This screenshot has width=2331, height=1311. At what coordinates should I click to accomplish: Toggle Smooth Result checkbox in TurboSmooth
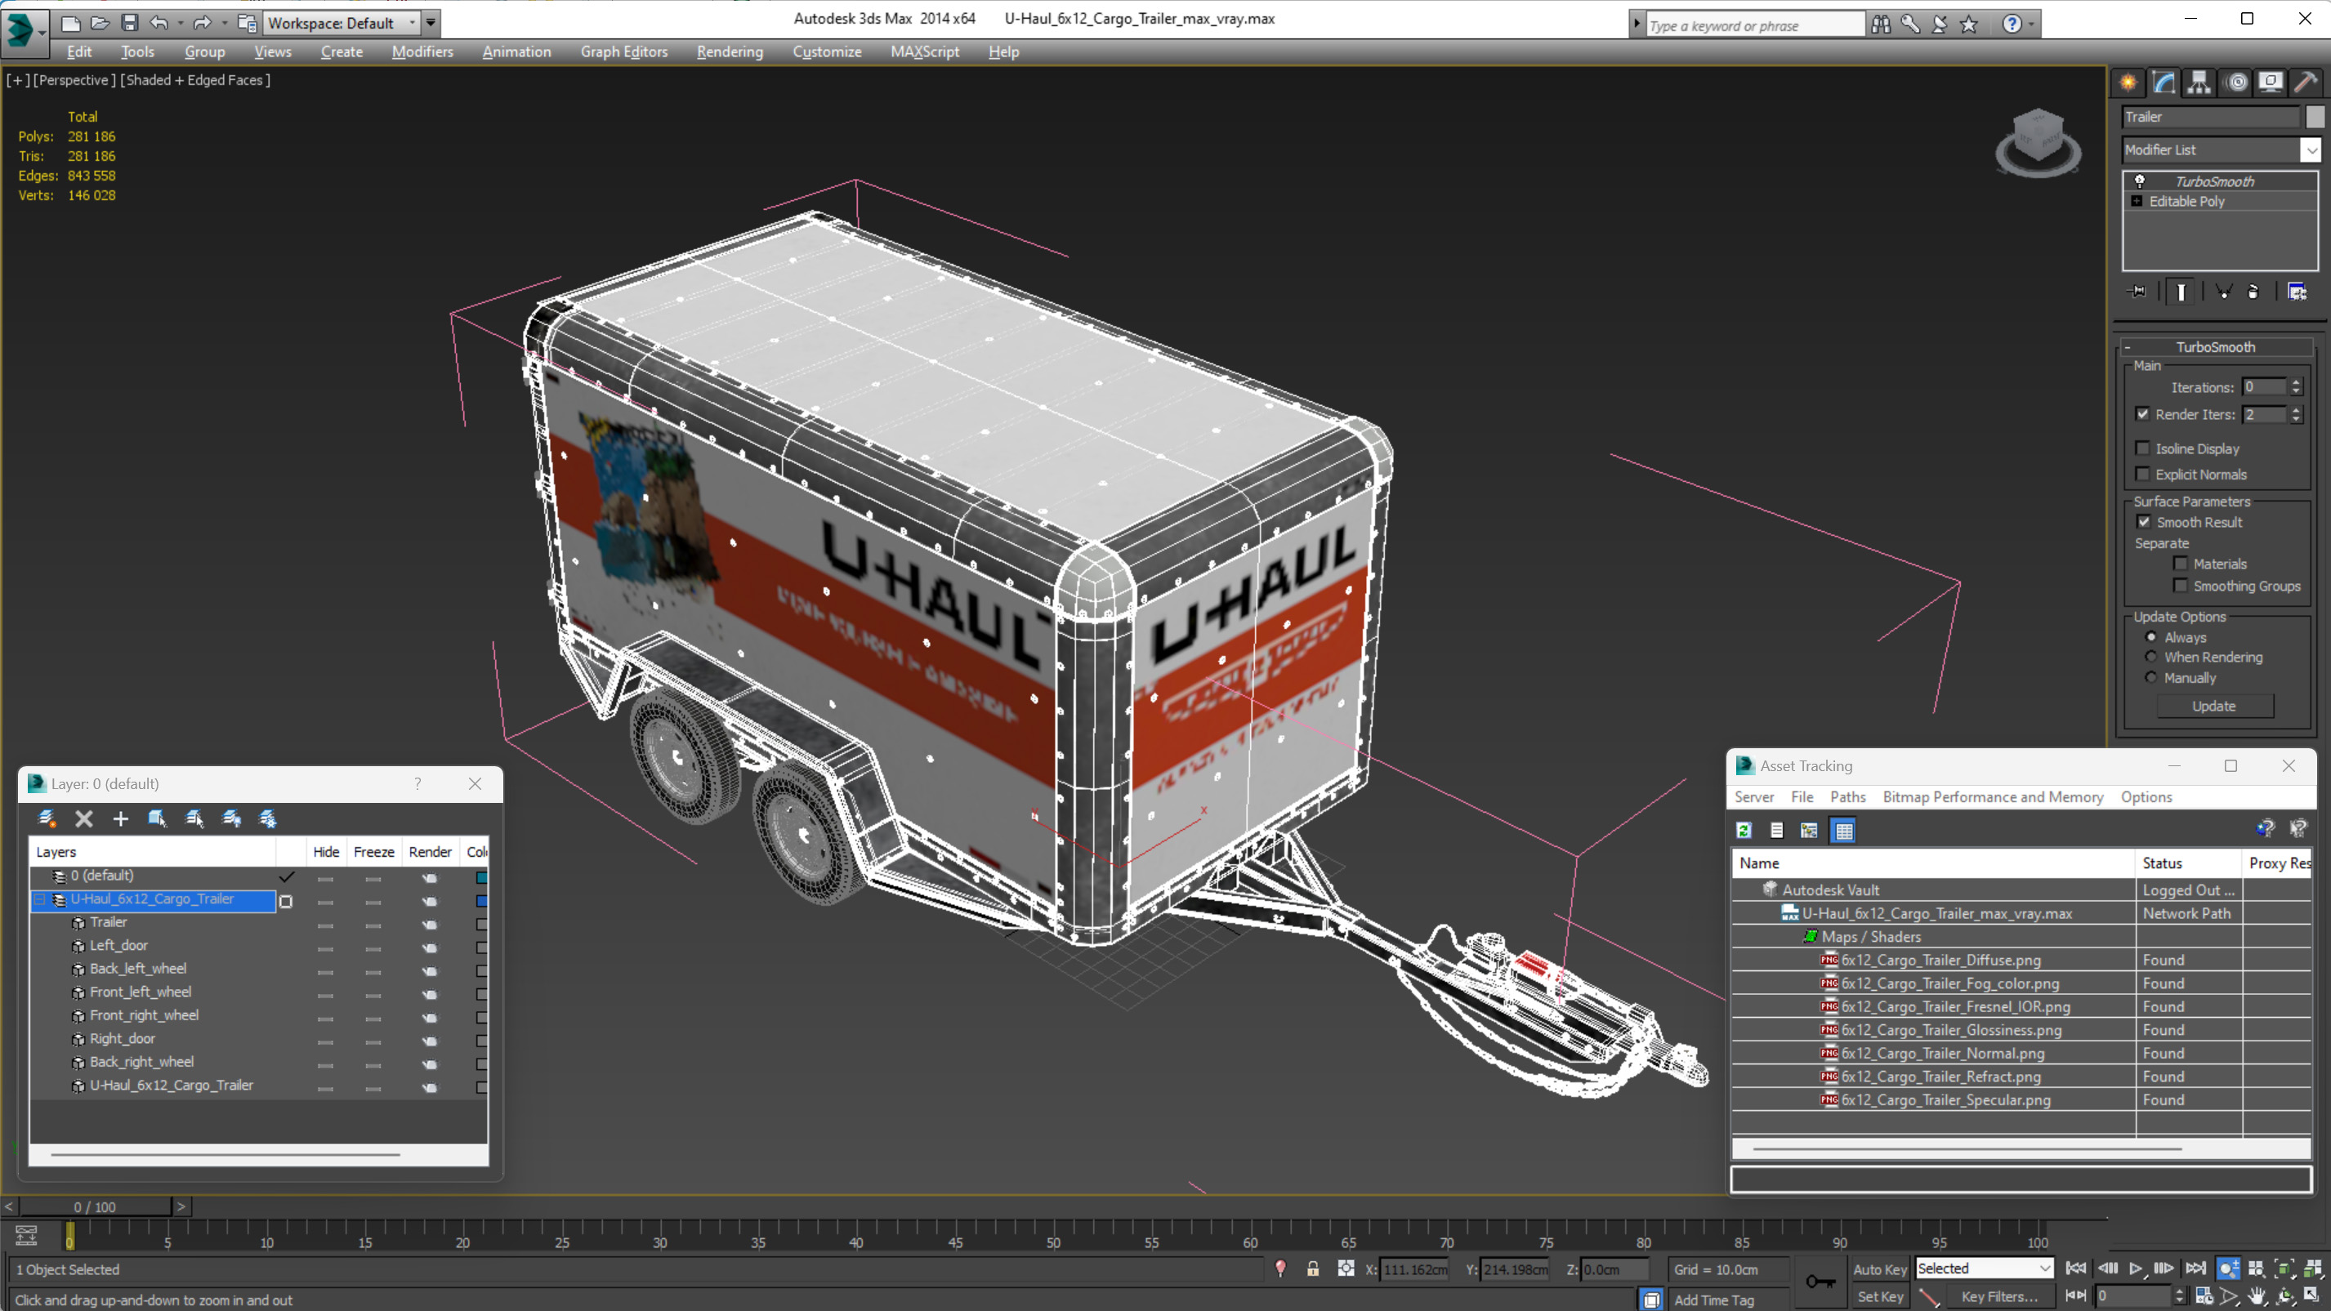click(x=2144, y=522)
